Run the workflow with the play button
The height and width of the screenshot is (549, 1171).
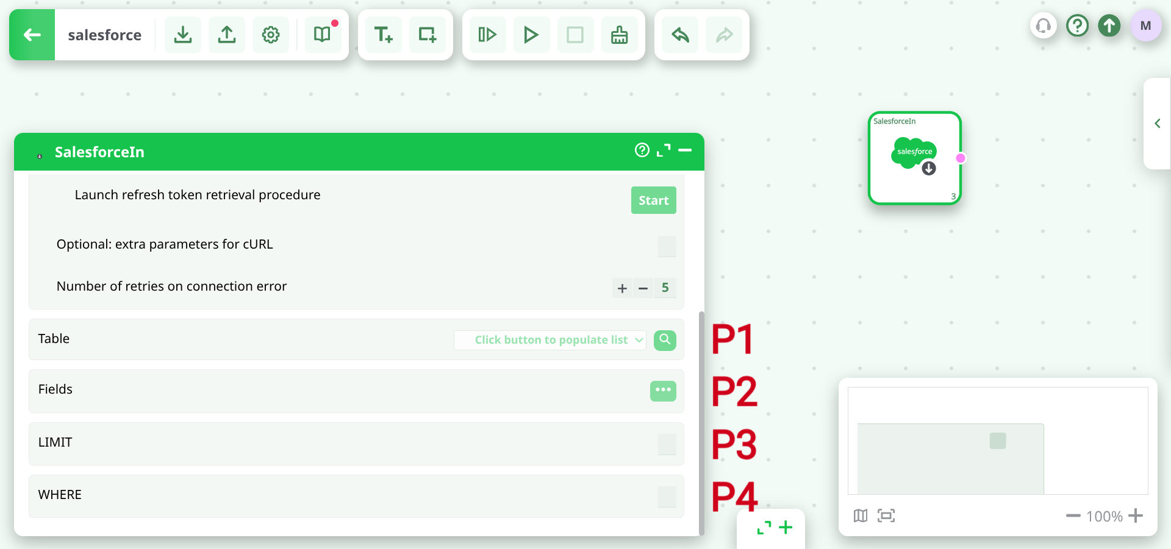click(x=531, y=35)
